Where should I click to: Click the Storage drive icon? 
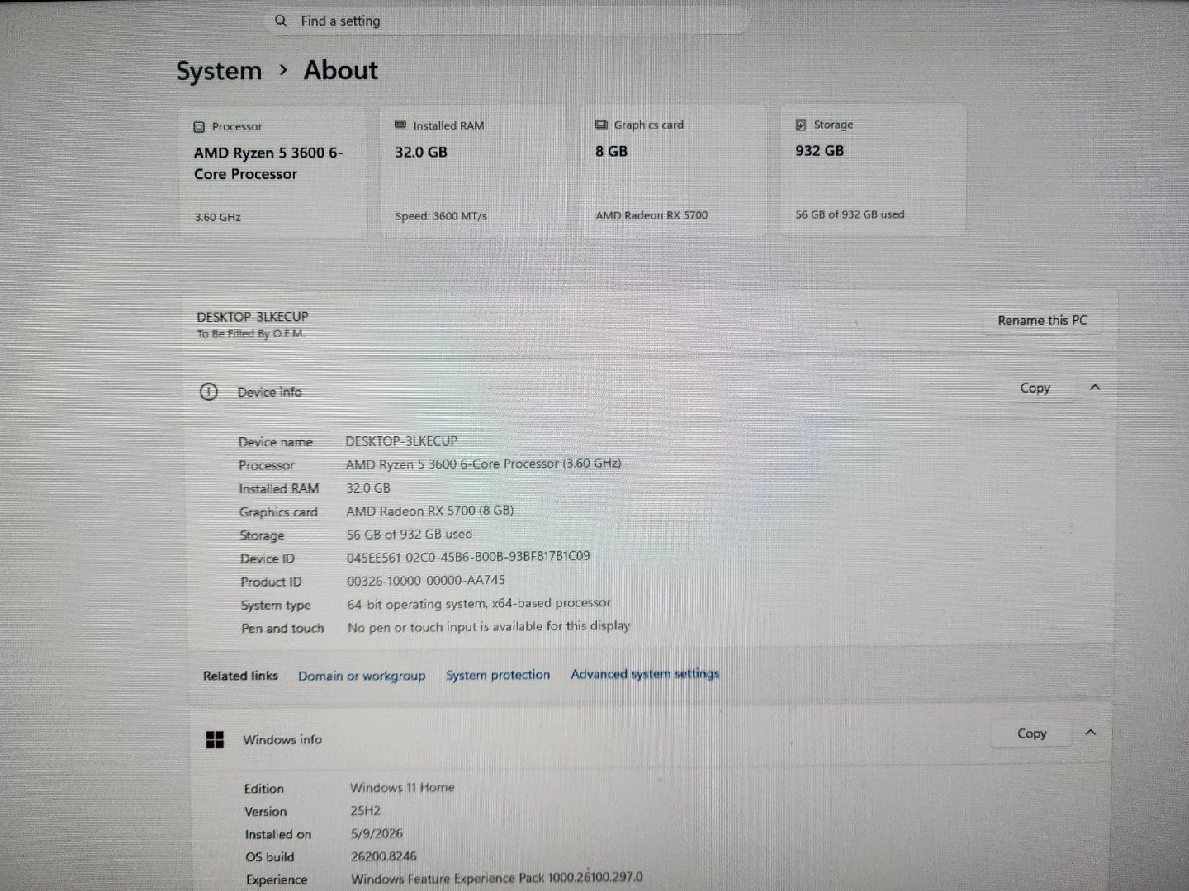tap(801, 125)
